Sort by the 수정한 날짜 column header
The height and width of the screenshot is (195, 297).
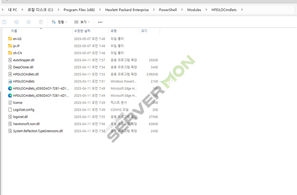[82, 31]
